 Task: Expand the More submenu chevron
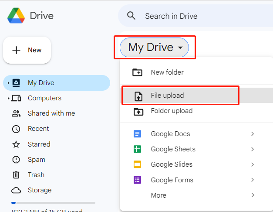pos(253,195)
